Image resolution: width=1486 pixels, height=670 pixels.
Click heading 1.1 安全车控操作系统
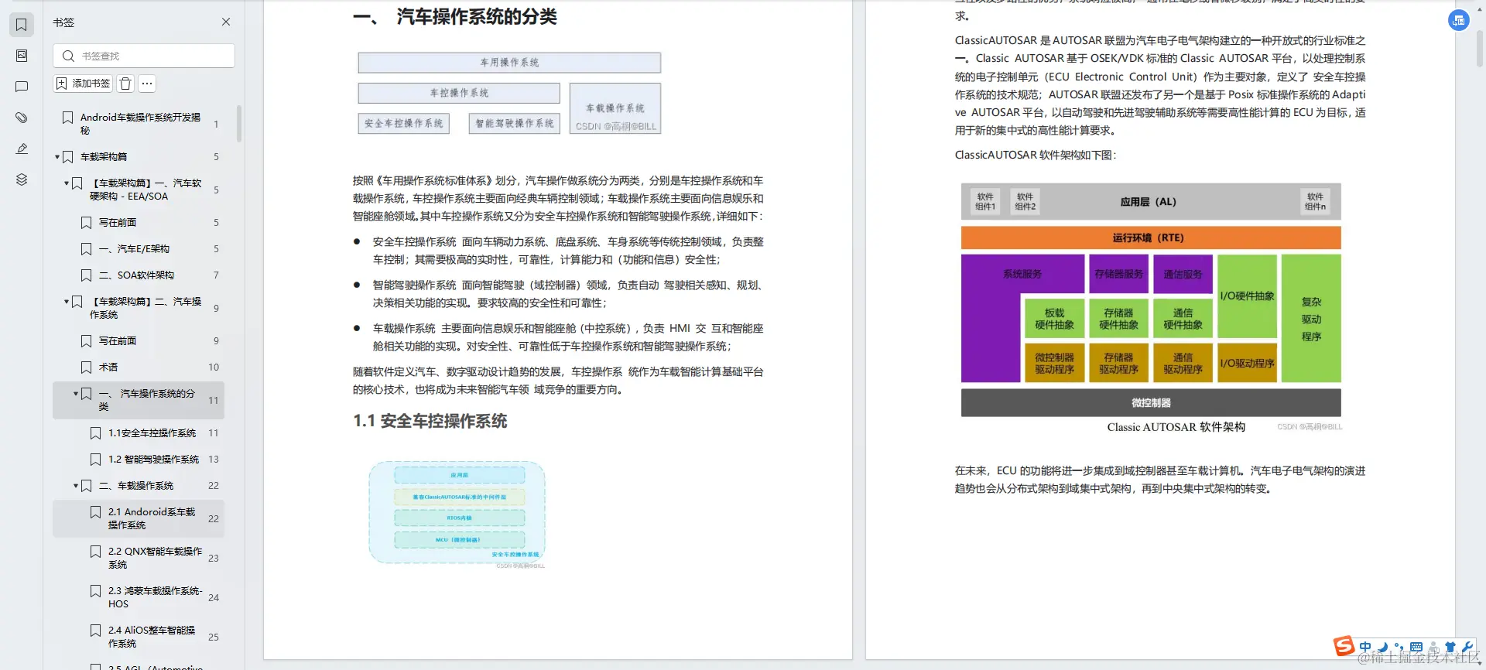430,422
